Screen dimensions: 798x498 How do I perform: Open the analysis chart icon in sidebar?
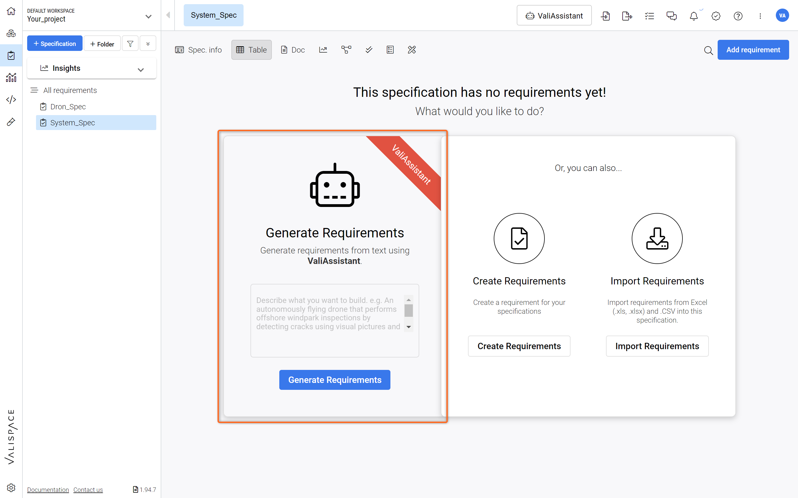click(x=11, y=77)
